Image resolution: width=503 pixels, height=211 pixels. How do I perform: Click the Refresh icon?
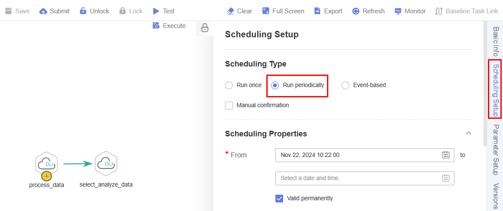pyautogui.click(x=356, y=11)
